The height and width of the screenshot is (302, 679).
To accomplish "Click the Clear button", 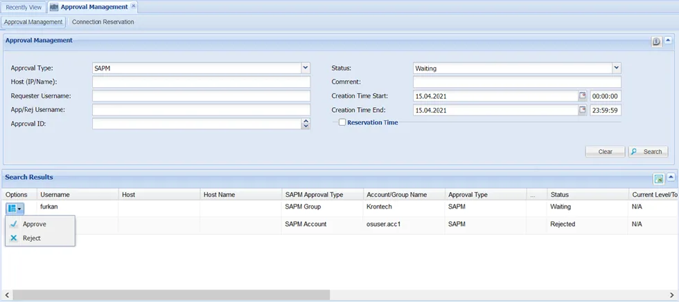I will coord(605,151).
